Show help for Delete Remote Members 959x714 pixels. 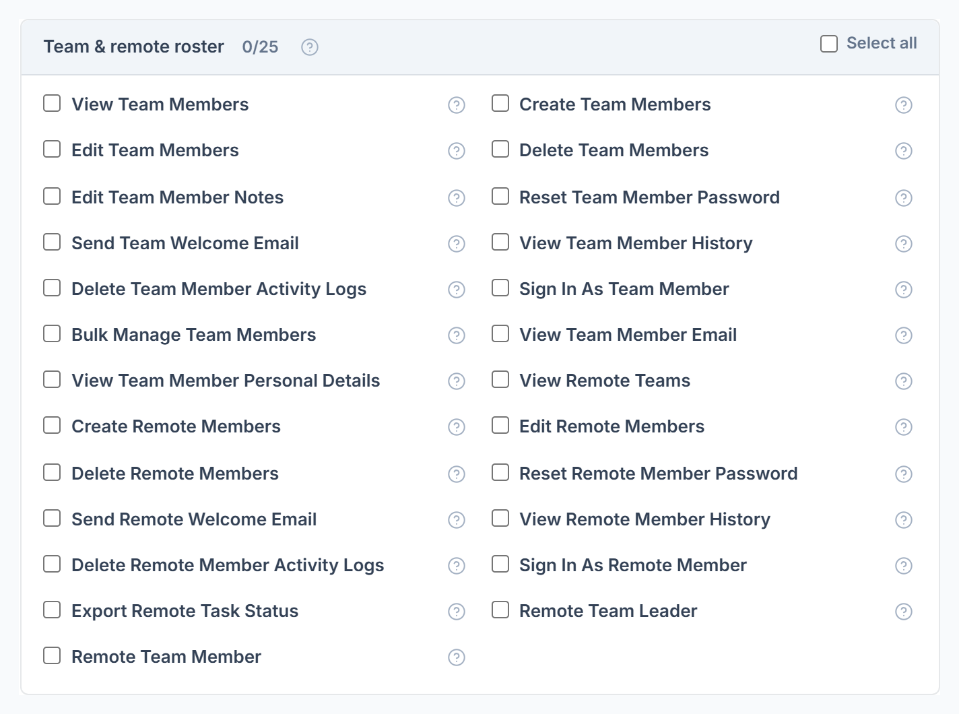coord(457,474)
